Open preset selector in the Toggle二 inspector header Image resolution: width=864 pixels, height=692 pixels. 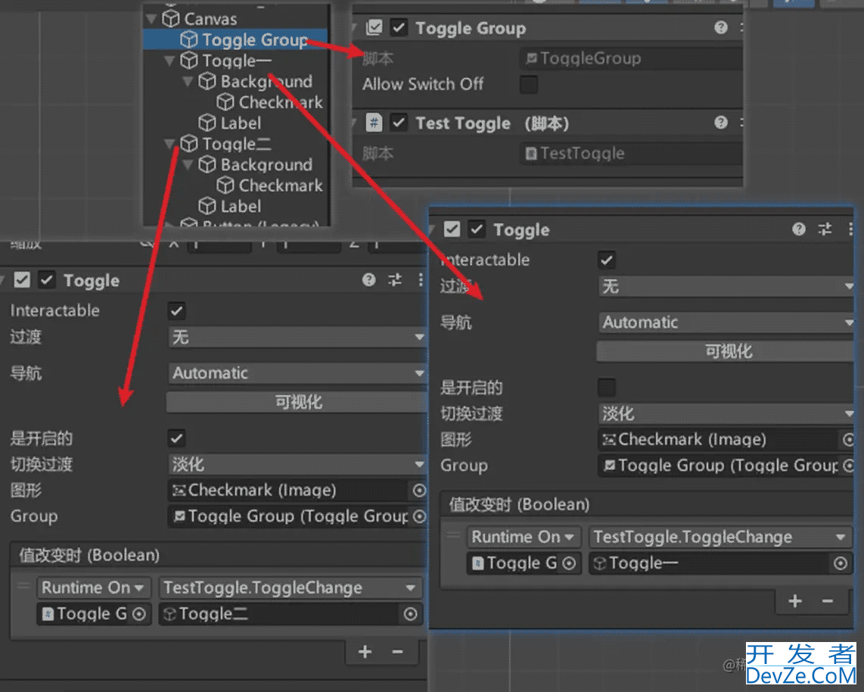pyautogui.click(x=395, y=279)
